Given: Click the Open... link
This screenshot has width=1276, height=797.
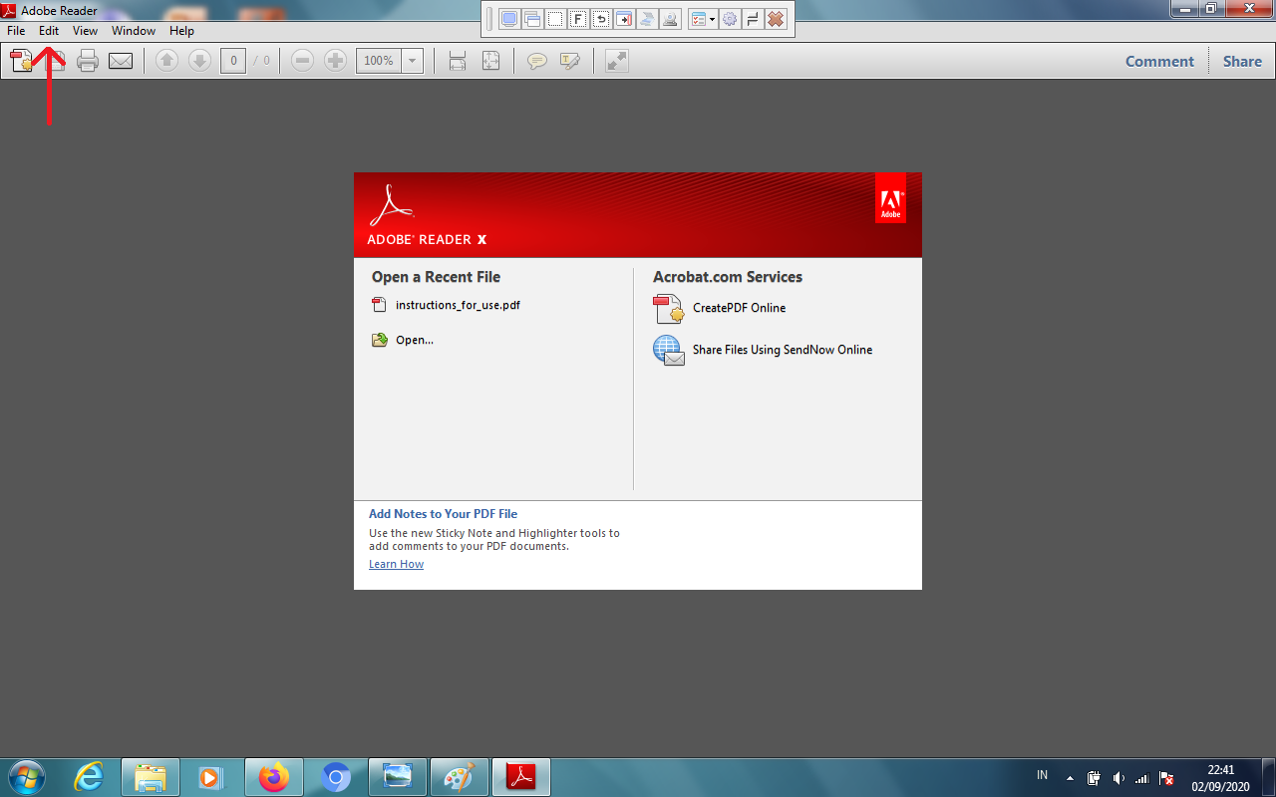Looking at the screenshot, I should [x=415, y=340].
